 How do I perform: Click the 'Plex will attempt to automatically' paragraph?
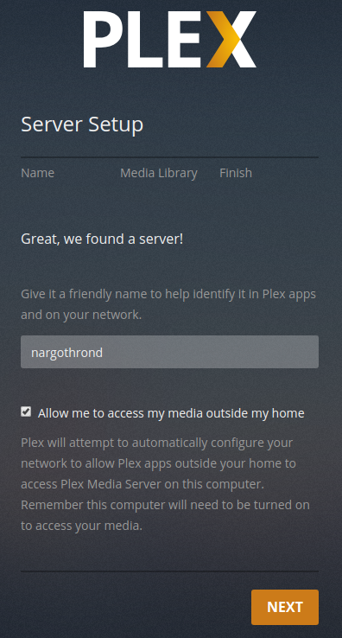[x=165, y=484]
